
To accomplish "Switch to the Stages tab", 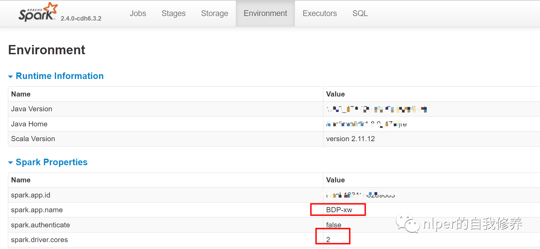I will pyautogui.click(x=174, y=13).
